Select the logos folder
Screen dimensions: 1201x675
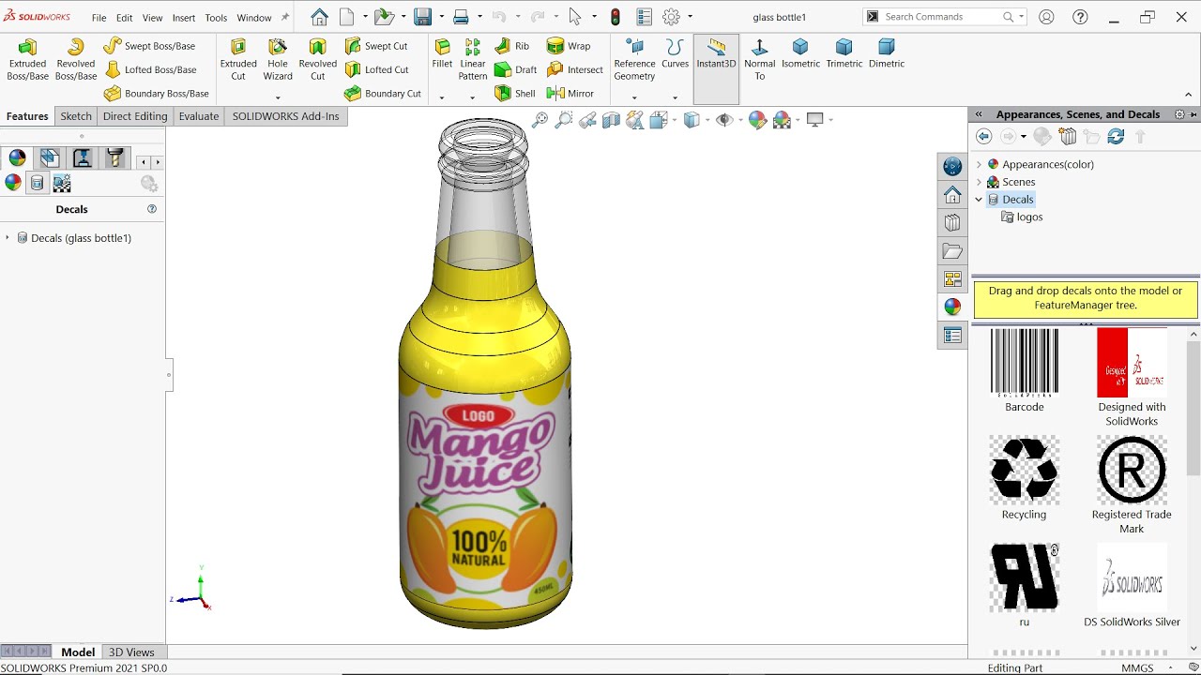click(x=1022, y=217)
